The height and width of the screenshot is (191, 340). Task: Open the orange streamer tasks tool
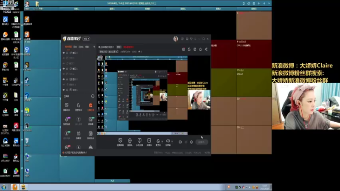pyautogui.click(x=91, y=107)
